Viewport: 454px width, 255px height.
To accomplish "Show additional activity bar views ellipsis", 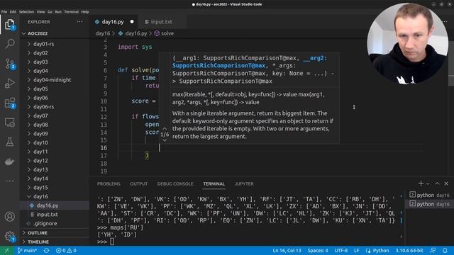I will tap(10, 181).
